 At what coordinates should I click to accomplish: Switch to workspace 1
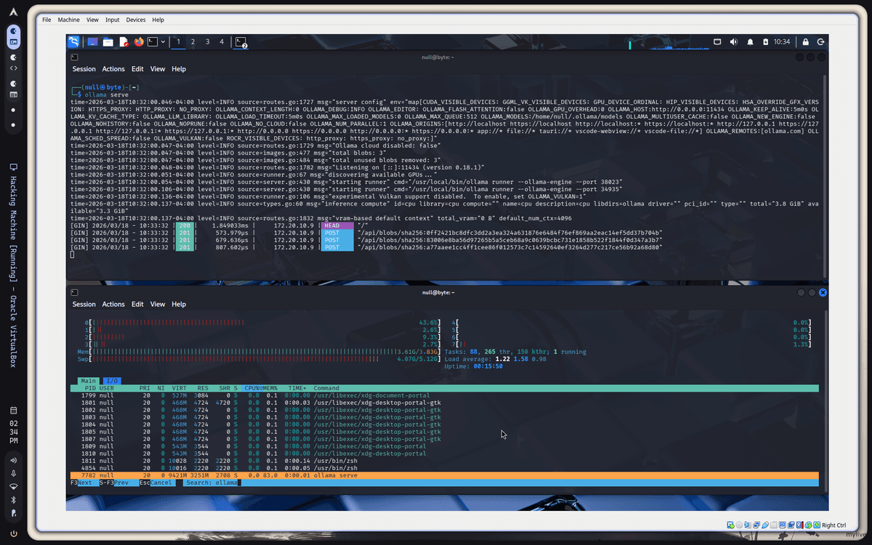click(178, 42)
